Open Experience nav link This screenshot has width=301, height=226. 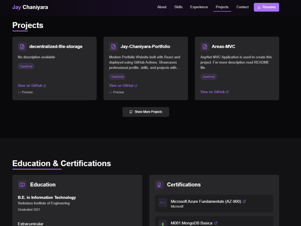[199, 7]
